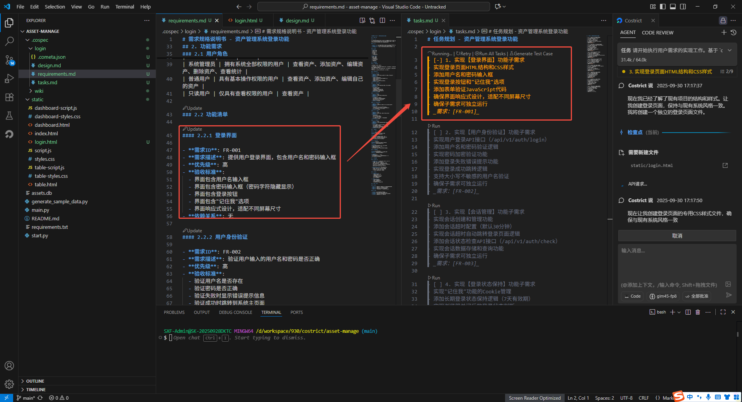
Task: Start a new Costrict task with plus
Action: 724,33
